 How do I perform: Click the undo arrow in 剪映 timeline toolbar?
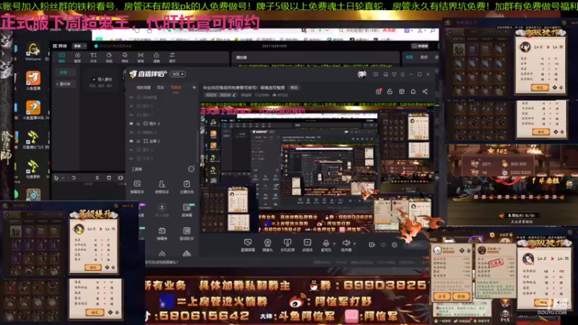coord(74,178)
